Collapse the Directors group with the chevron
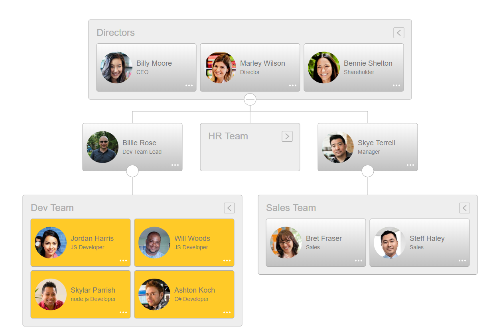The image size is (491, 336). (399, 33)
